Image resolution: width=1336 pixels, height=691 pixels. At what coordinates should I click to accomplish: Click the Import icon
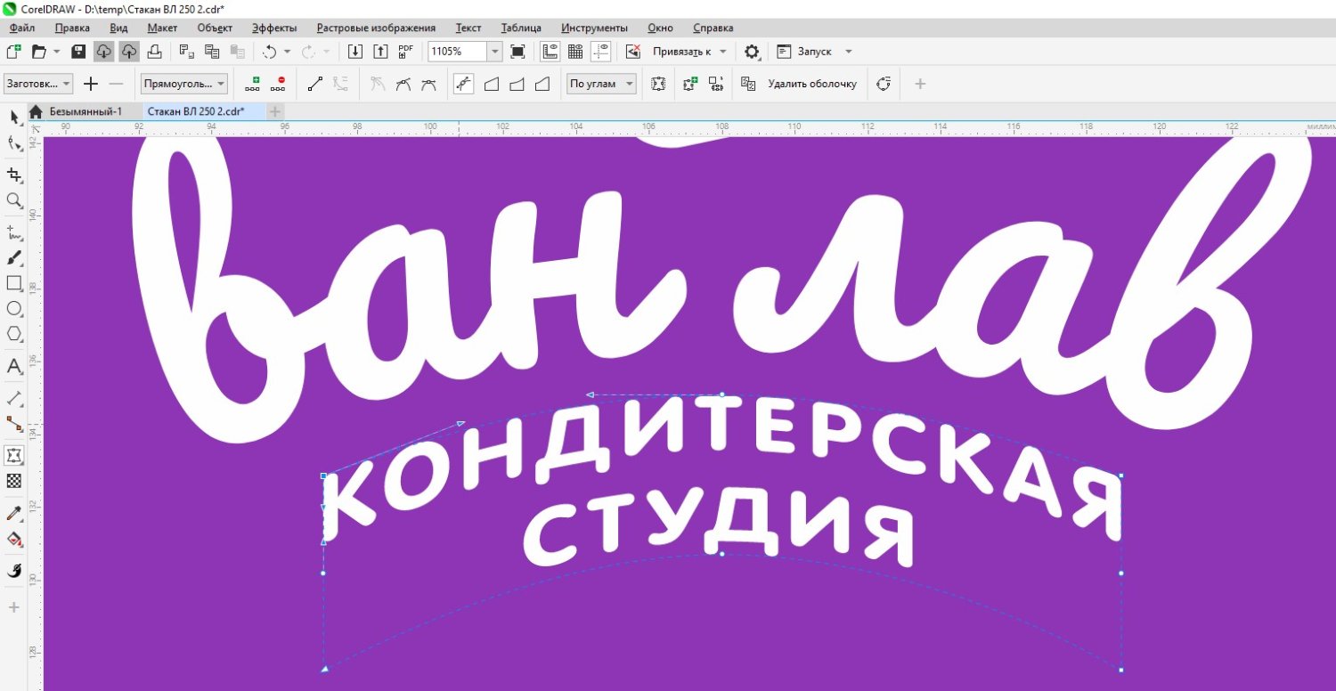click(355, 52)
